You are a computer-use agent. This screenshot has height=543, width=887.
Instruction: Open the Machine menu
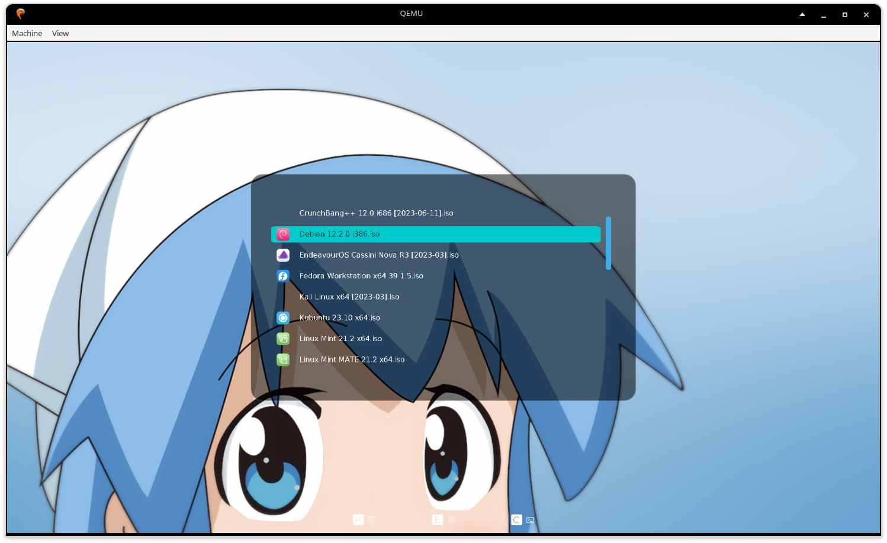[x=27, y=33]
